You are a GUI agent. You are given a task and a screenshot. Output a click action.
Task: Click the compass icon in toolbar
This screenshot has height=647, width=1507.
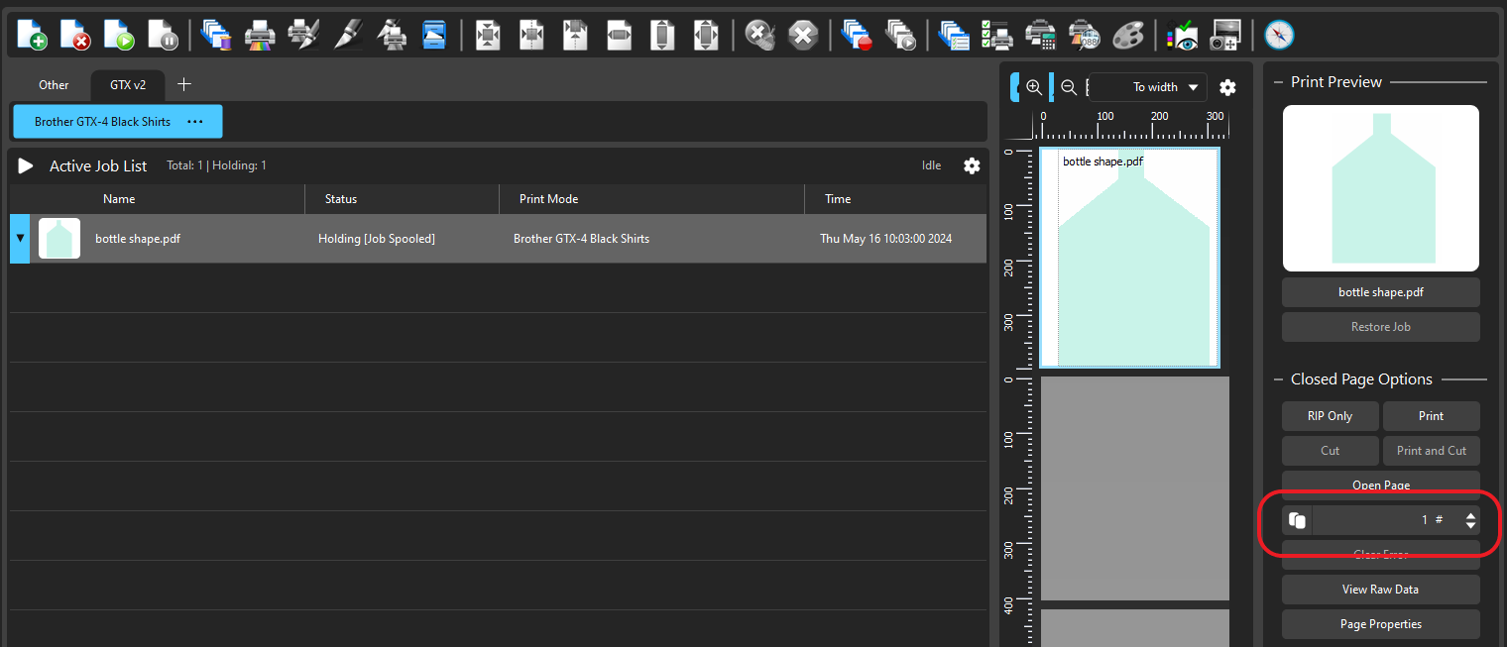[1279, 36]
